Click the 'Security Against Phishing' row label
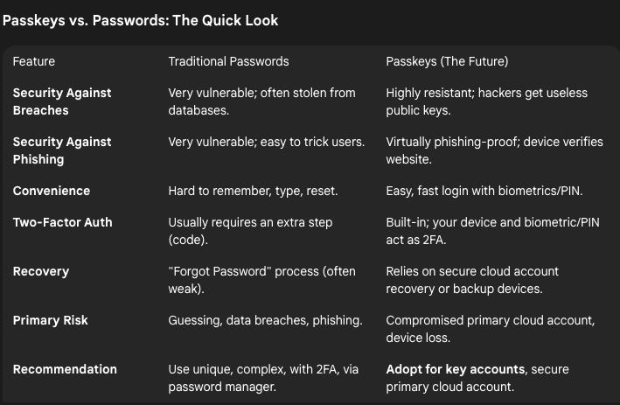 coord(62,150)
